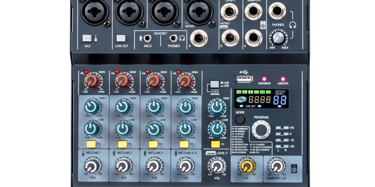Click the first XLR combo input jack
This screenshot has height=187, width=375.
click(95, 11)
